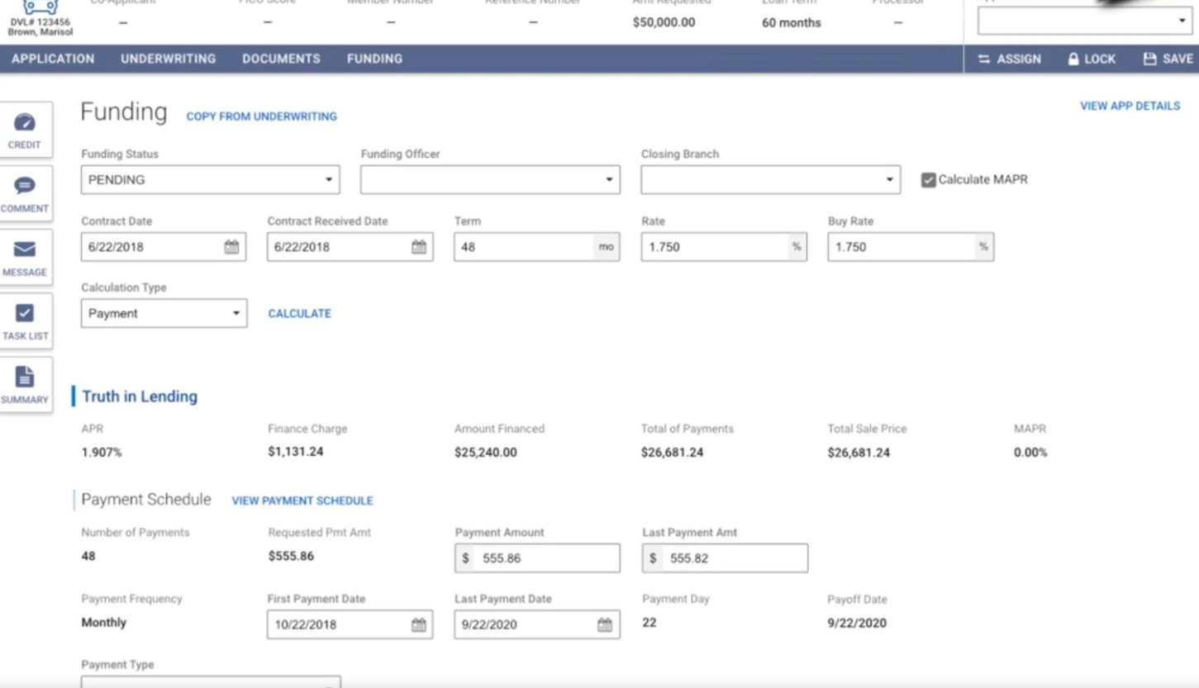Open the Message sidebar panel
The height and width of the screenshot is (688, 1199).
pyautogui.click(x=25, y=256)
